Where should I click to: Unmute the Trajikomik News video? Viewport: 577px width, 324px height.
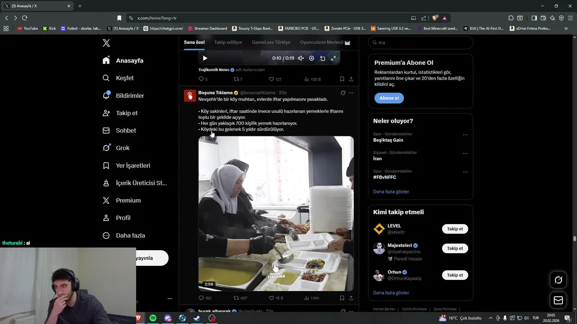point(301,58)
